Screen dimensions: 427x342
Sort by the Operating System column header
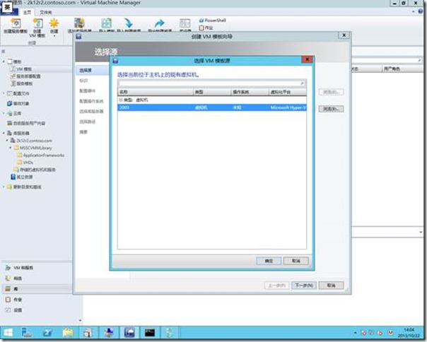(250, 92)
